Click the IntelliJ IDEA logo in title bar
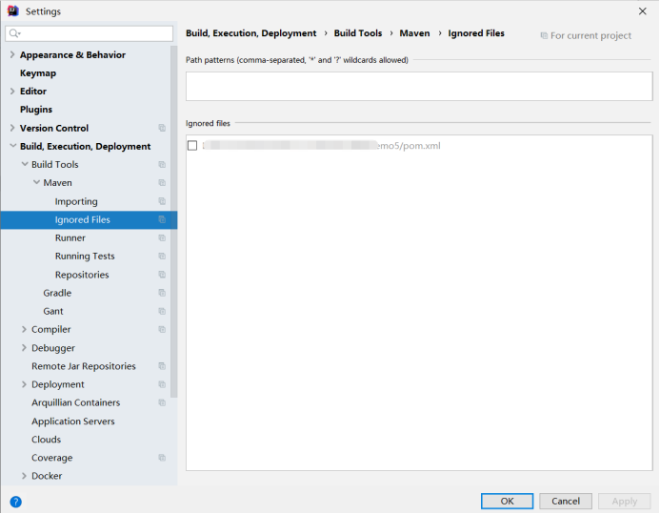This screenshot has width=660, height=514. click(13, 10)
